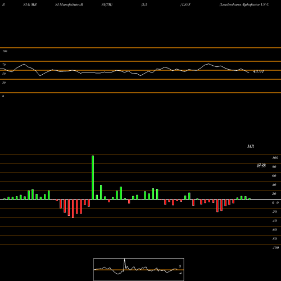Click the 'SI & MR' header text
This screenshot has height=281, width=281.
[30, 4]
